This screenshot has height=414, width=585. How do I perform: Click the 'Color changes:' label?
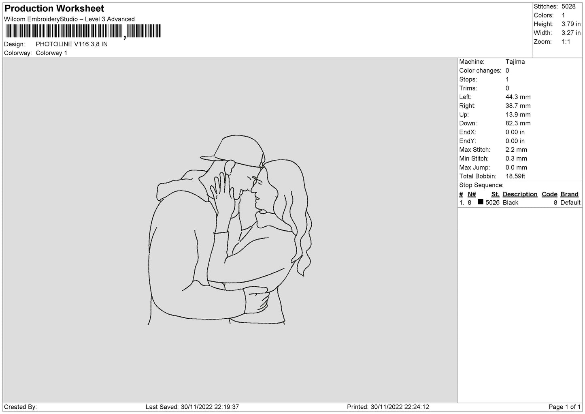coord(480,71)
